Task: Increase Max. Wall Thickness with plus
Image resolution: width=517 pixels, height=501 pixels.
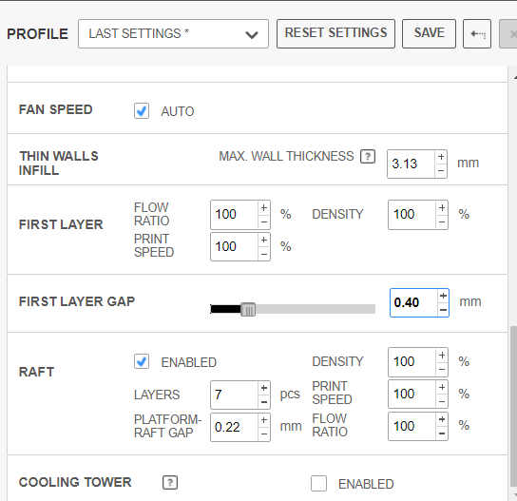Action: (x=441, y=157)
